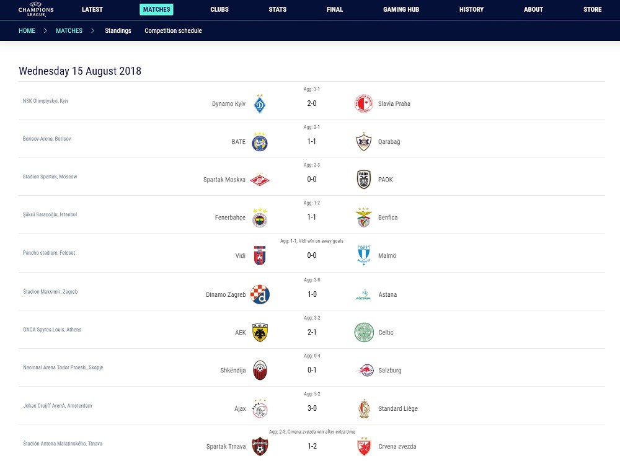620x474 pixels.
Task: Go to the STATS section
Action: [278, 9]
